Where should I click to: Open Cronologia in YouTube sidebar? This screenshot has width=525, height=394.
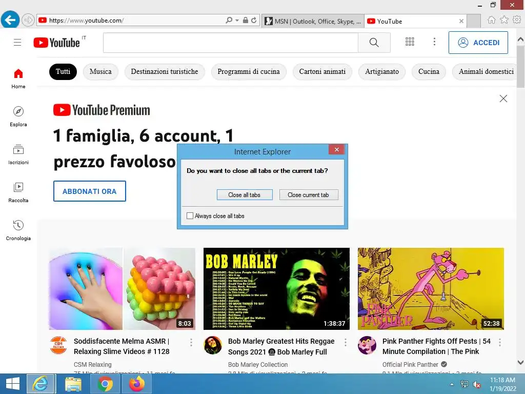tap(18, 230)
